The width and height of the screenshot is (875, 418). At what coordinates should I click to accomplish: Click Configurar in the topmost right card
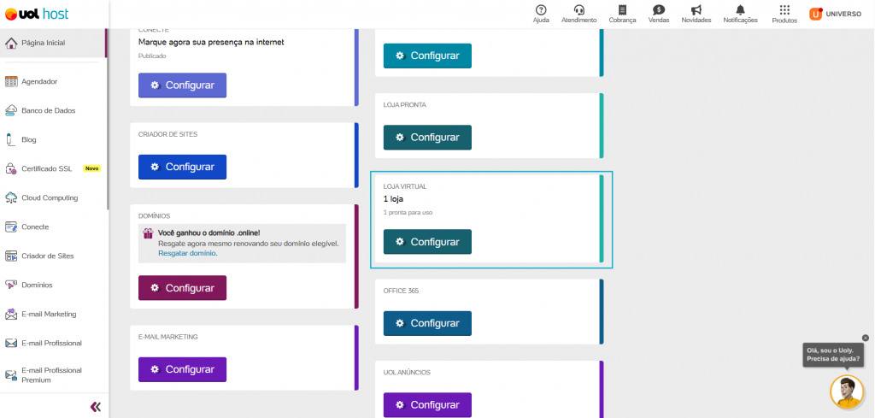pos(427,56)
